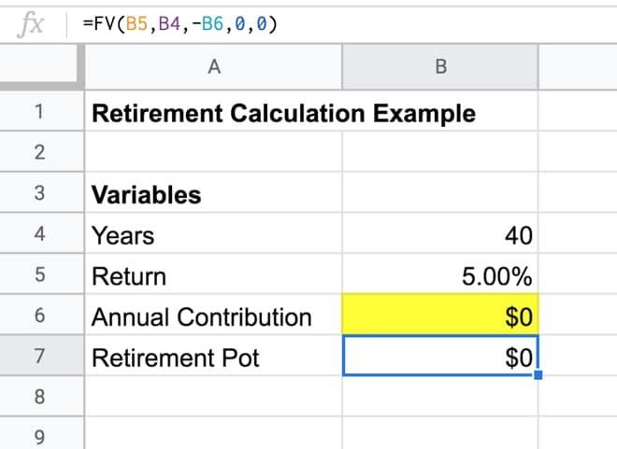The image size is (617, 449).
Task: Select row 2 header
Action: pos(38,154)
